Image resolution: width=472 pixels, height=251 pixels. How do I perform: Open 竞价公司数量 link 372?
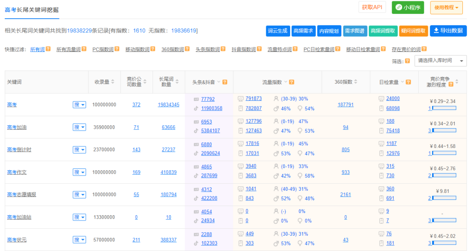pyautogui.click(x=136, y=105)
